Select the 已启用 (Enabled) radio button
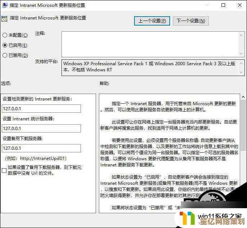Image resolution: width=247 pixels, height=228 pixels. pos(5,45)
